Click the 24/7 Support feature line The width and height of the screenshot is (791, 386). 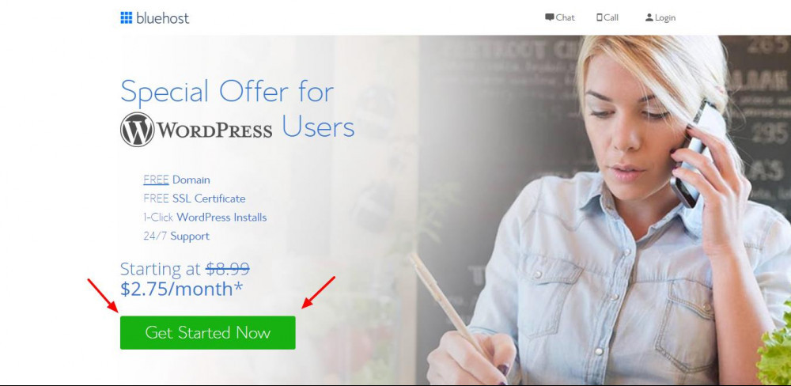[x=176, y=237]
